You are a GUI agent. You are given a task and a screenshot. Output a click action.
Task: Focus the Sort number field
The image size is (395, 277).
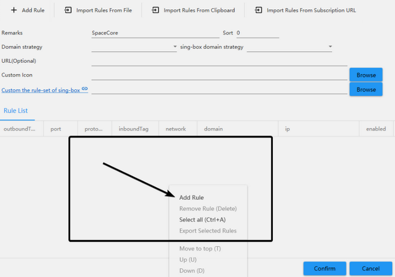[x=257, y=33]
